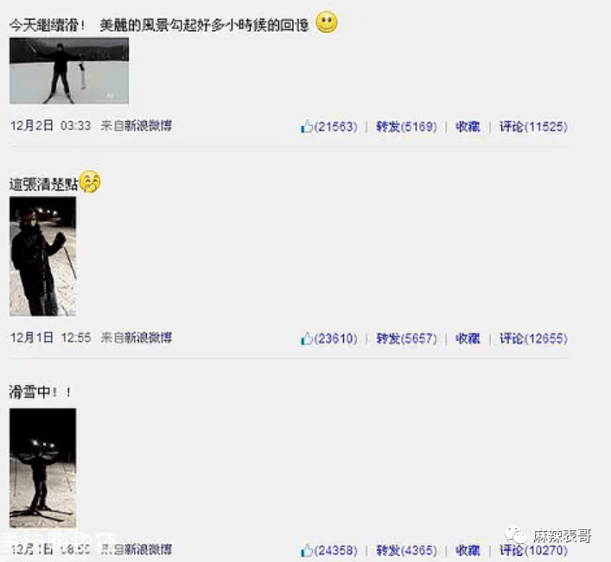
Task: Click 来自新浪微博 source on 12:55 post
Action: click(x=136, y=338)
